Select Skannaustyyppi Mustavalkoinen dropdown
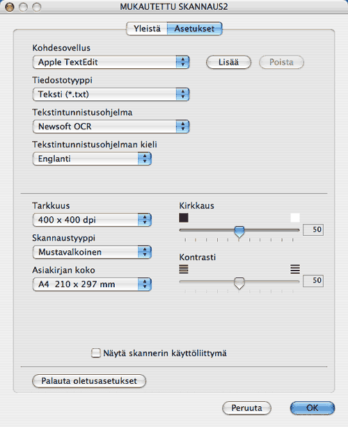This screenshot has width=348, height=427. pyautogui.click(x=92, y=252)
